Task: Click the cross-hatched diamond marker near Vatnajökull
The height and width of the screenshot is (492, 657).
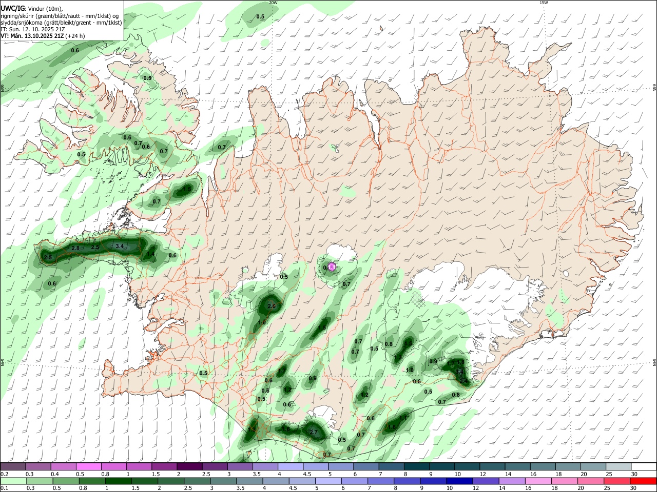Action: (419, 299)
